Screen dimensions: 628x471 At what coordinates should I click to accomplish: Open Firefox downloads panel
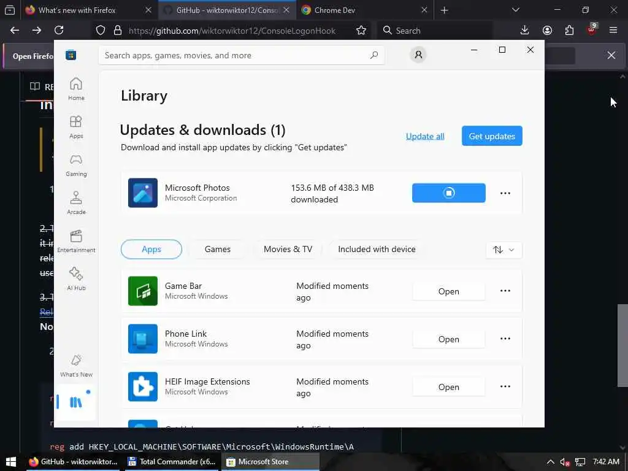click(524, 31)
